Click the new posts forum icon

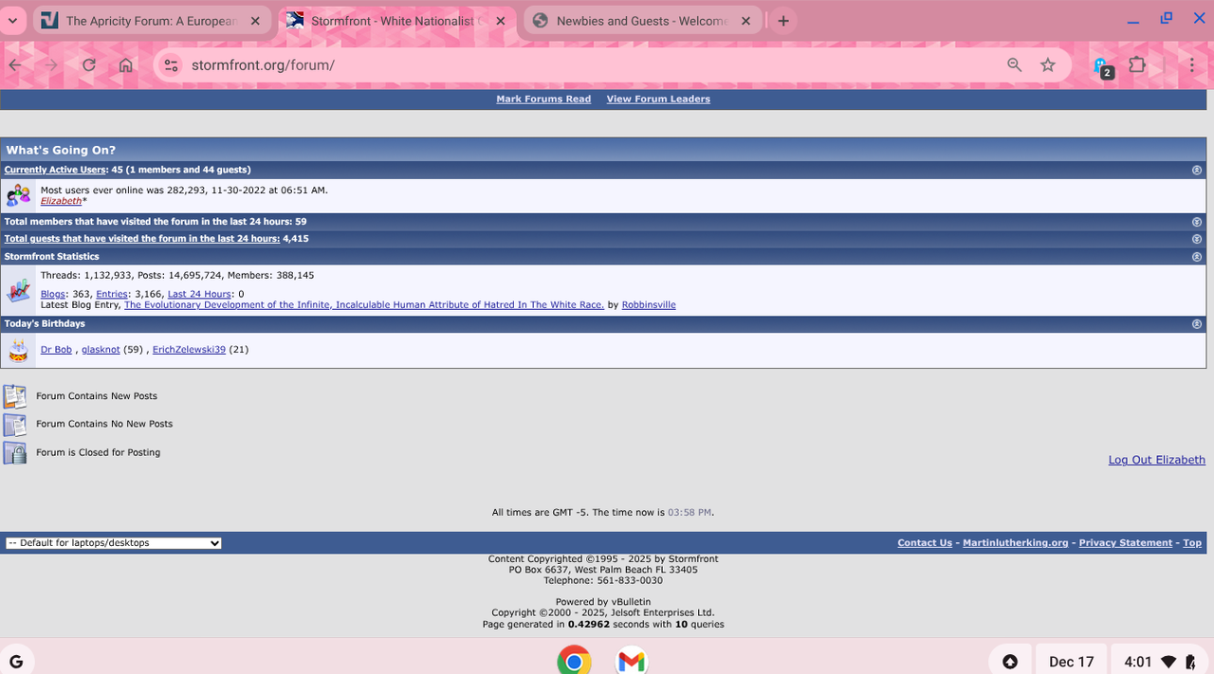[x=15, y=396]
